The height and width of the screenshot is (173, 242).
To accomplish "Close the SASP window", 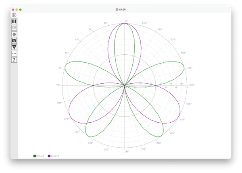I will pyautogui.click(x=13, y=10).
